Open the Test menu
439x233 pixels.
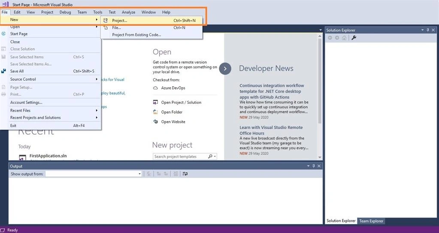pos(112,12)
